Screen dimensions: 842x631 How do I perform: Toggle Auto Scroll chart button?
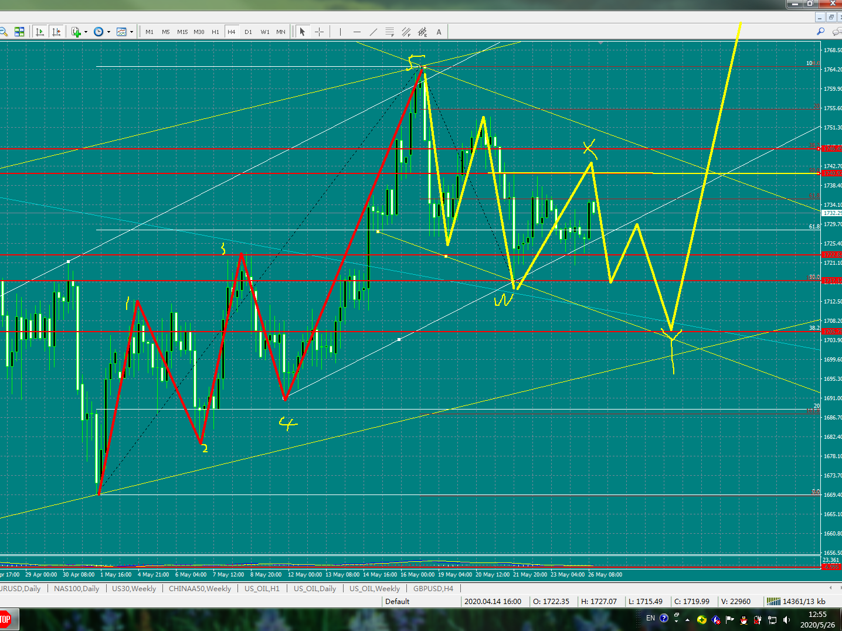(x=40, y=32)
